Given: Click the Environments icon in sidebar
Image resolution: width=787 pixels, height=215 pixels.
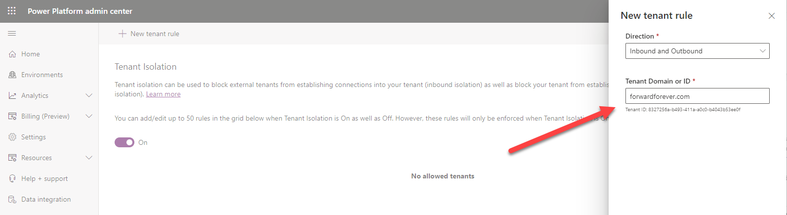Looking at the screenshot, I should pos(12,75).
